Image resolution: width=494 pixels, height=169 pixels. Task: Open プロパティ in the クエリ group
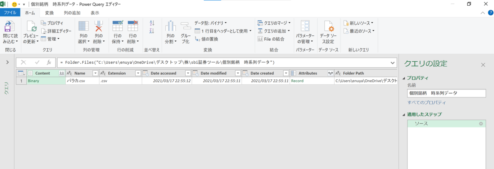click(52, 23)
